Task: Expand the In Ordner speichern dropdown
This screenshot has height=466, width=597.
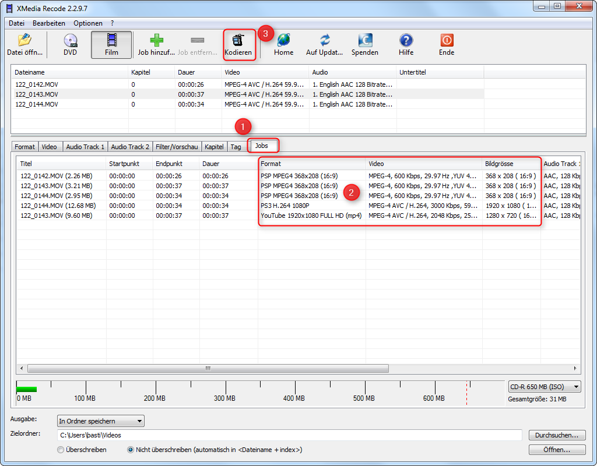Action: tap(100, 421)
